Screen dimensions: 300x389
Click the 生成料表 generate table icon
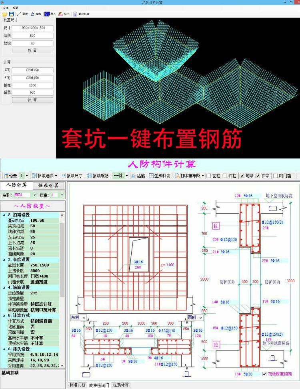(x=151, y=176)
